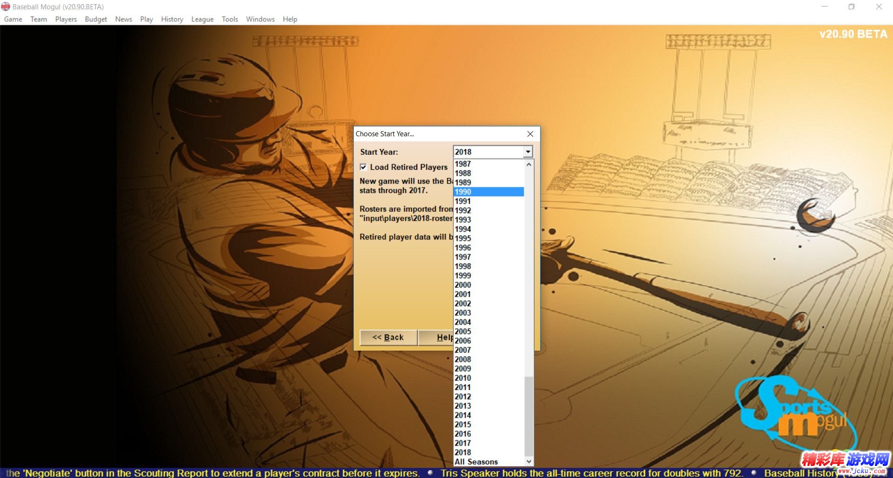This screenshot has height=478, width=893.
Task: Open the Budget menu
Action: click(x=96, y=19)
